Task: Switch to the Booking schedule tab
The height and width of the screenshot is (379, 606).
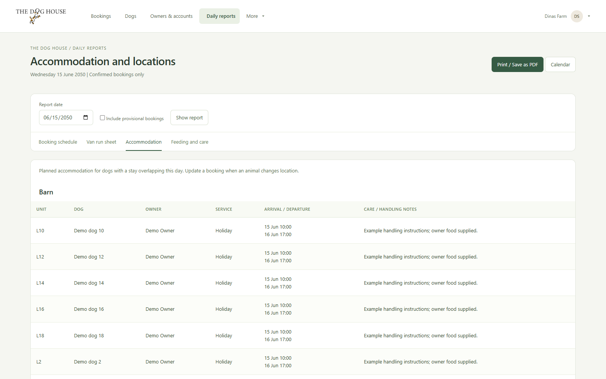Action: pos(58,142)
